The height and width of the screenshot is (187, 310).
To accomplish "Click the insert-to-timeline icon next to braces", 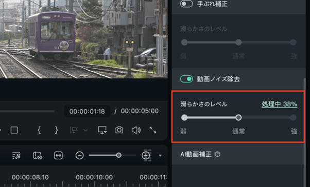I will 73,130.
